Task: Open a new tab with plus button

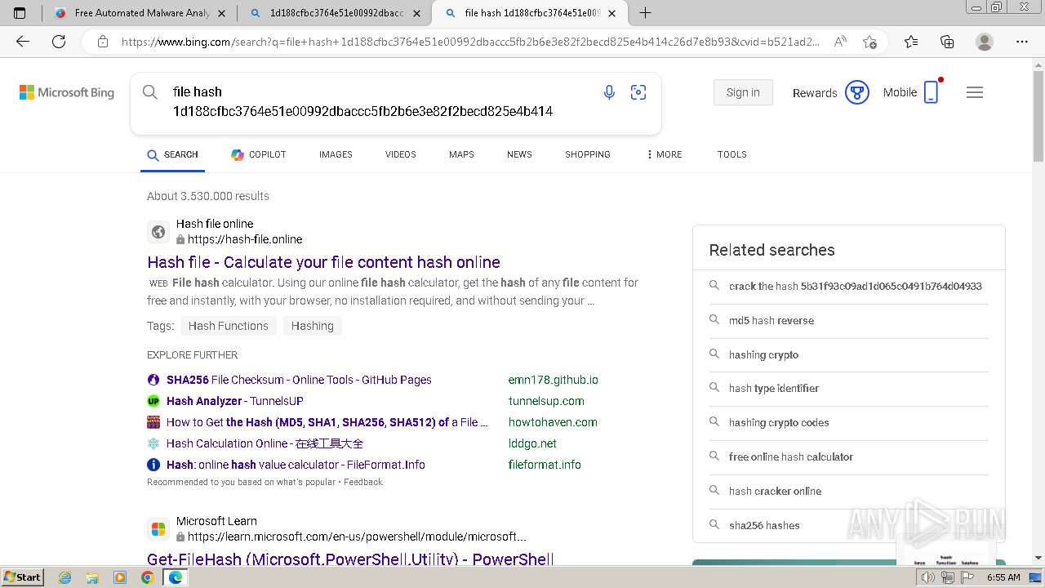Action: pos(645,13)
